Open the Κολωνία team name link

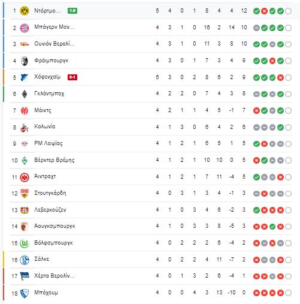pyautogui.click(x=45, y=127)
